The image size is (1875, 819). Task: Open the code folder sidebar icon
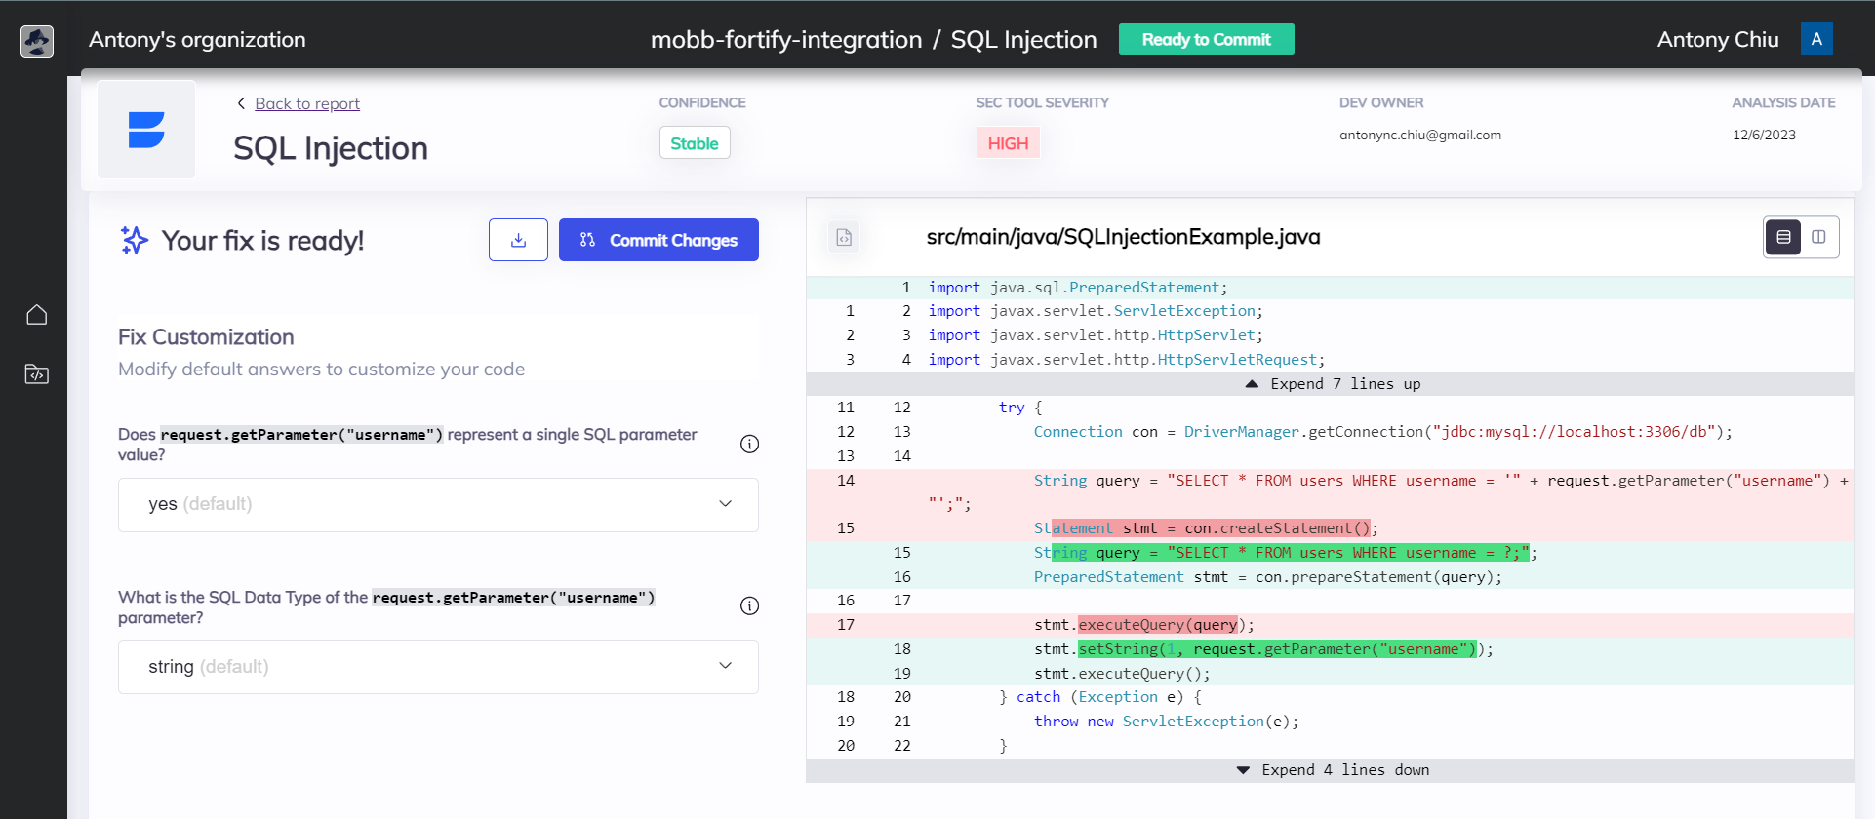point(37,374)
